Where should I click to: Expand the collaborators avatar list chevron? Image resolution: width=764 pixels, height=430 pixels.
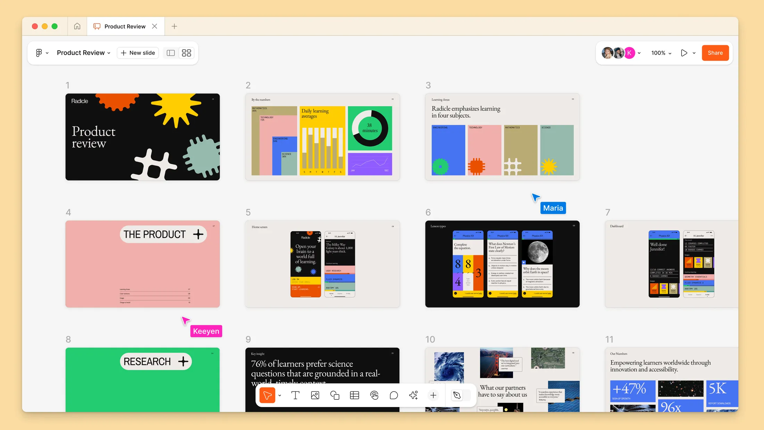(x=639, y=53)
